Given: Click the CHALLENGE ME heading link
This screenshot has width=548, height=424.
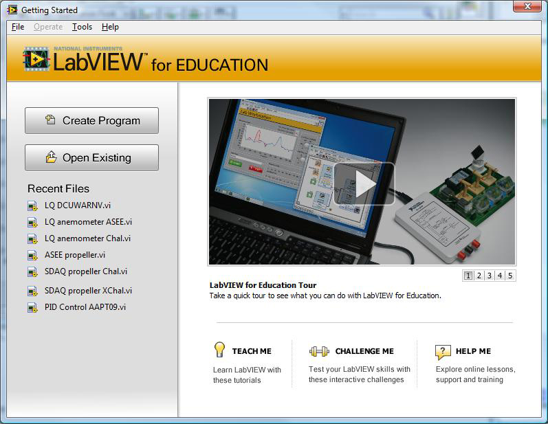Looking at the screenshot, I should click(x=364, y=351).
